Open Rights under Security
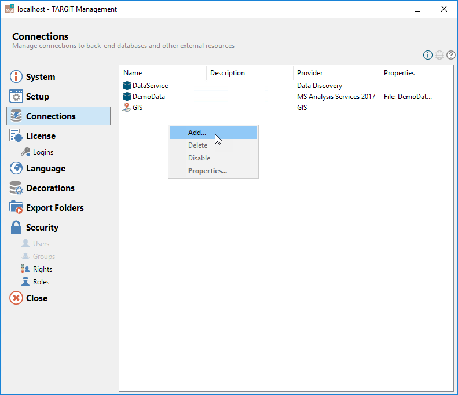 click(x=42, y=269)
